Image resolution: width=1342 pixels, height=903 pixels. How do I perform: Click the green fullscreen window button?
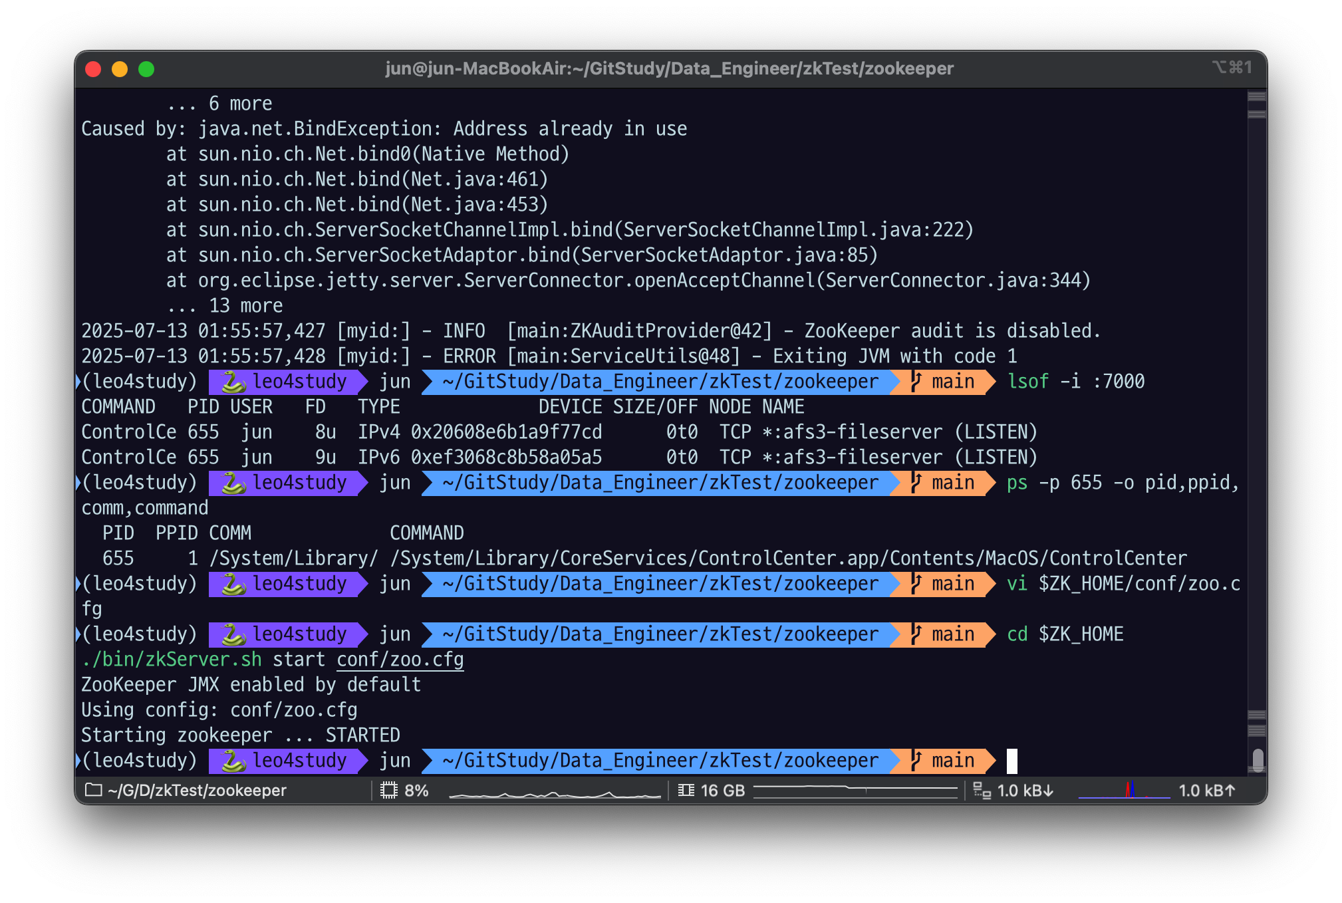(x=146, y=69)
